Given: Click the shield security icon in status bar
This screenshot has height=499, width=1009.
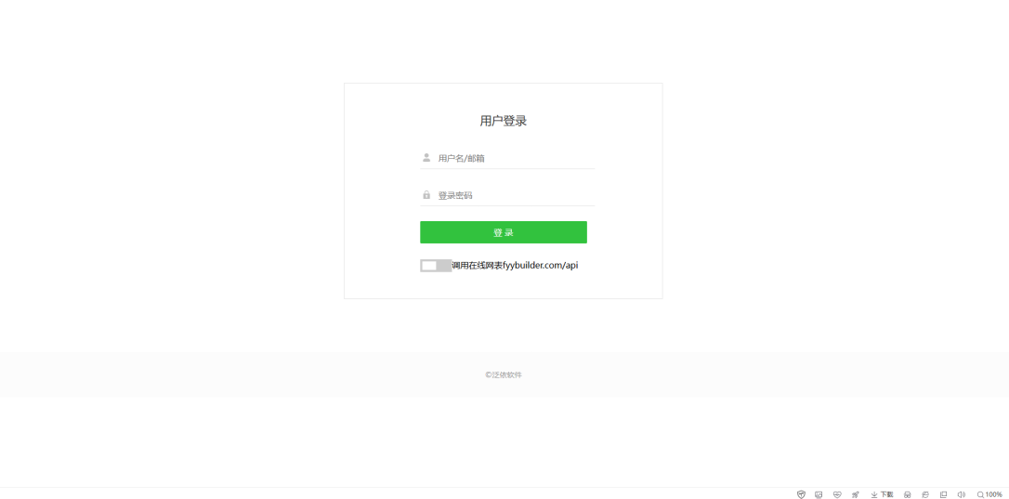Looking at the screenshot, I should point(801,494).
